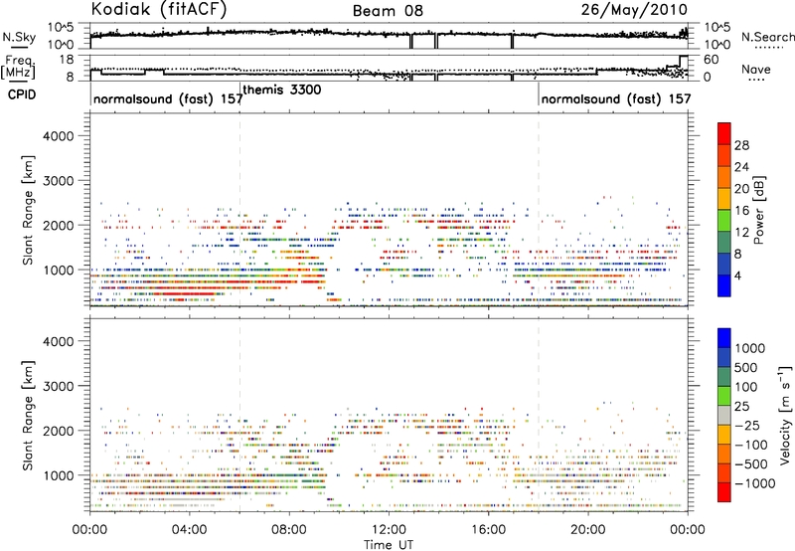This screenshot has width=795, height=551.
Task: Click the 'CPID' row label
Action: (22, 94)
